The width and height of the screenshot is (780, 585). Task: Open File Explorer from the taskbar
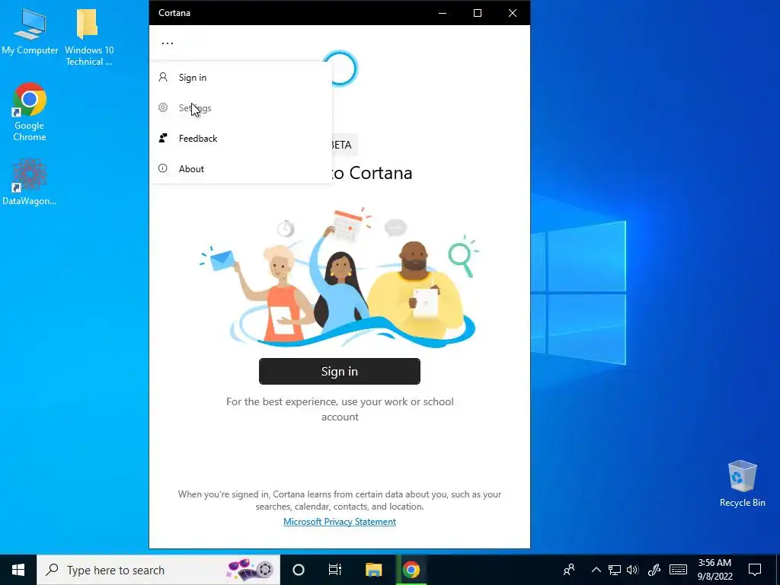coord(373,570)
